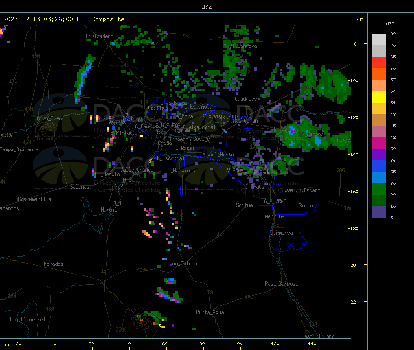Click the slate 10-5 dBZ legend swatch
This screenshot has width=414, height=350.
pyautogui.click(x=379, y=212)
